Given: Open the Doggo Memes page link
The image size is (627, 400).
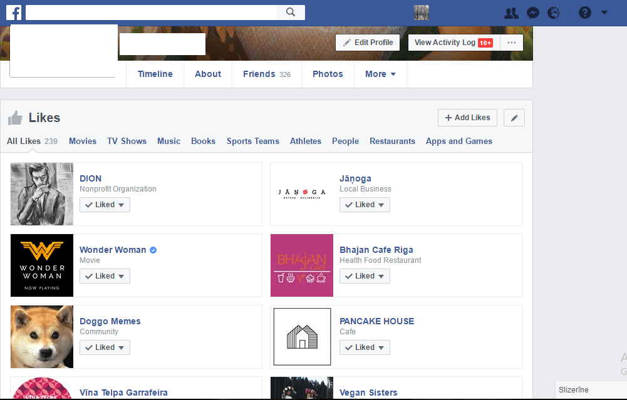Looking at the screenshot, I should pyautogui.click(x=110, y=321).
